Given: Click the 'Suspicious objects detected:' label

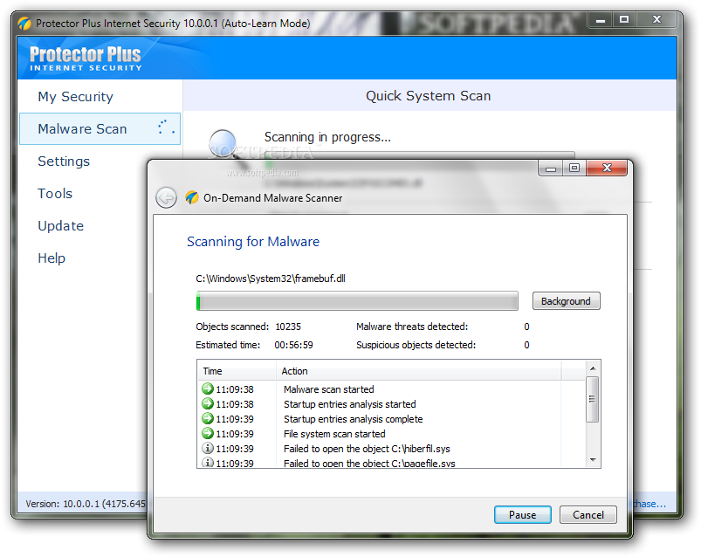Looking at the screenshot, I should 416,345.
